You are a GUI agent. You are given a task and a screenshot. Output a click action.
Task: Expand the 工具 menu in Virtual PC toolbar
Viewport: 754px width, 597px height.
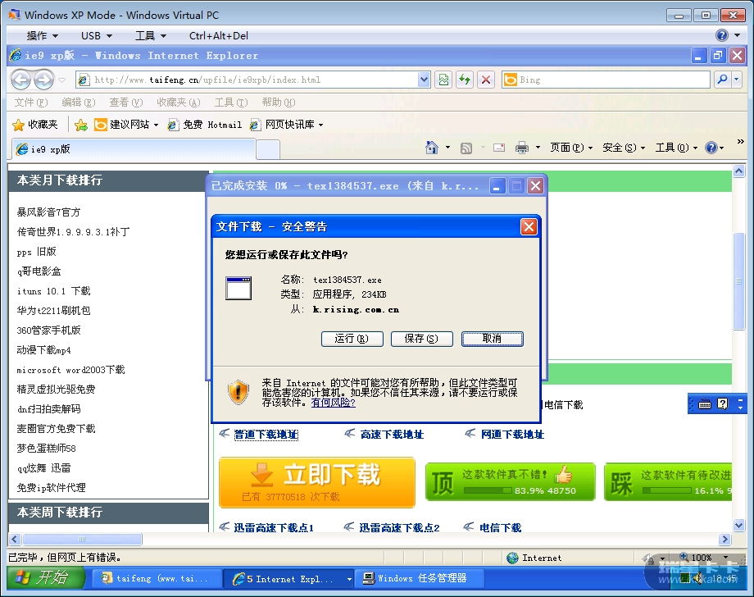tap(151, 35)
